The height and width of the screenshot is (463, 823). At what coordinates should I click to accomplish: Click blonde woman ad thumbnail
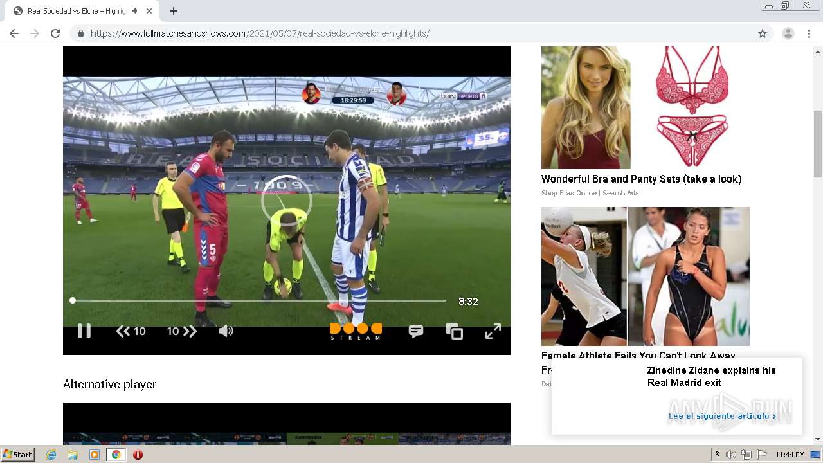coord(586,107)
